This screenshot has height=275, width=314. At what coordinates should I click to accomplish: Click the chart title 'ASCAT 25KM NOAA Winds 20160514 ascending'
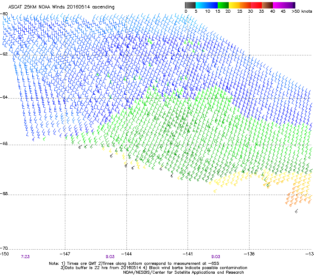[61, 7]
